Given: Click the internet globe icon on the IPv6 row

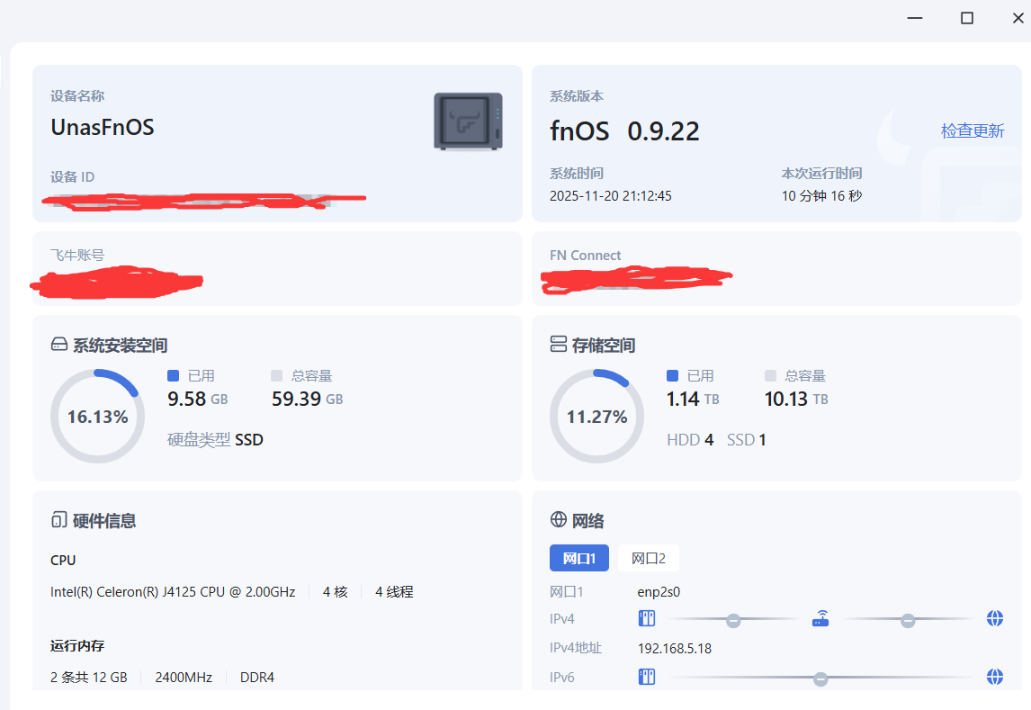Looking at the screenshot, I should pos(994,676).
